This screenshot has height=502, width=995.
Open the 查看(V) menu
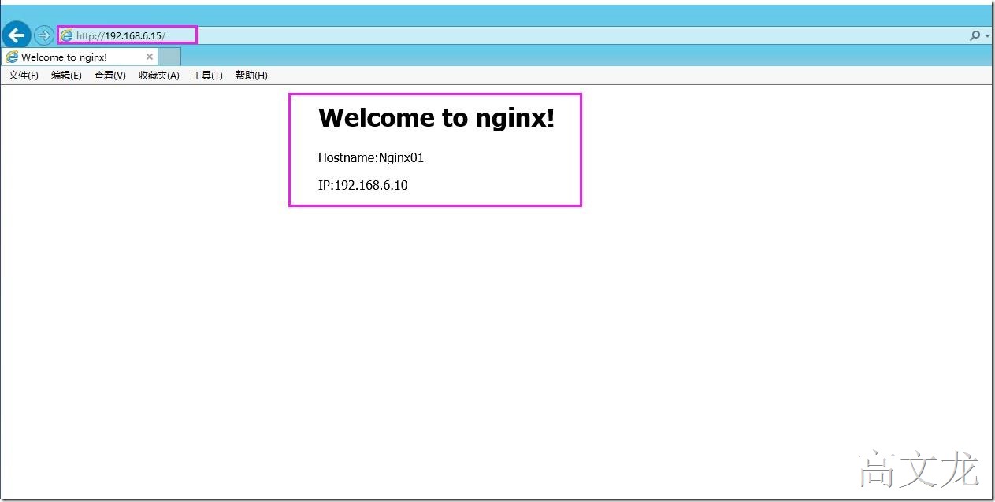[x=110, y=76]
